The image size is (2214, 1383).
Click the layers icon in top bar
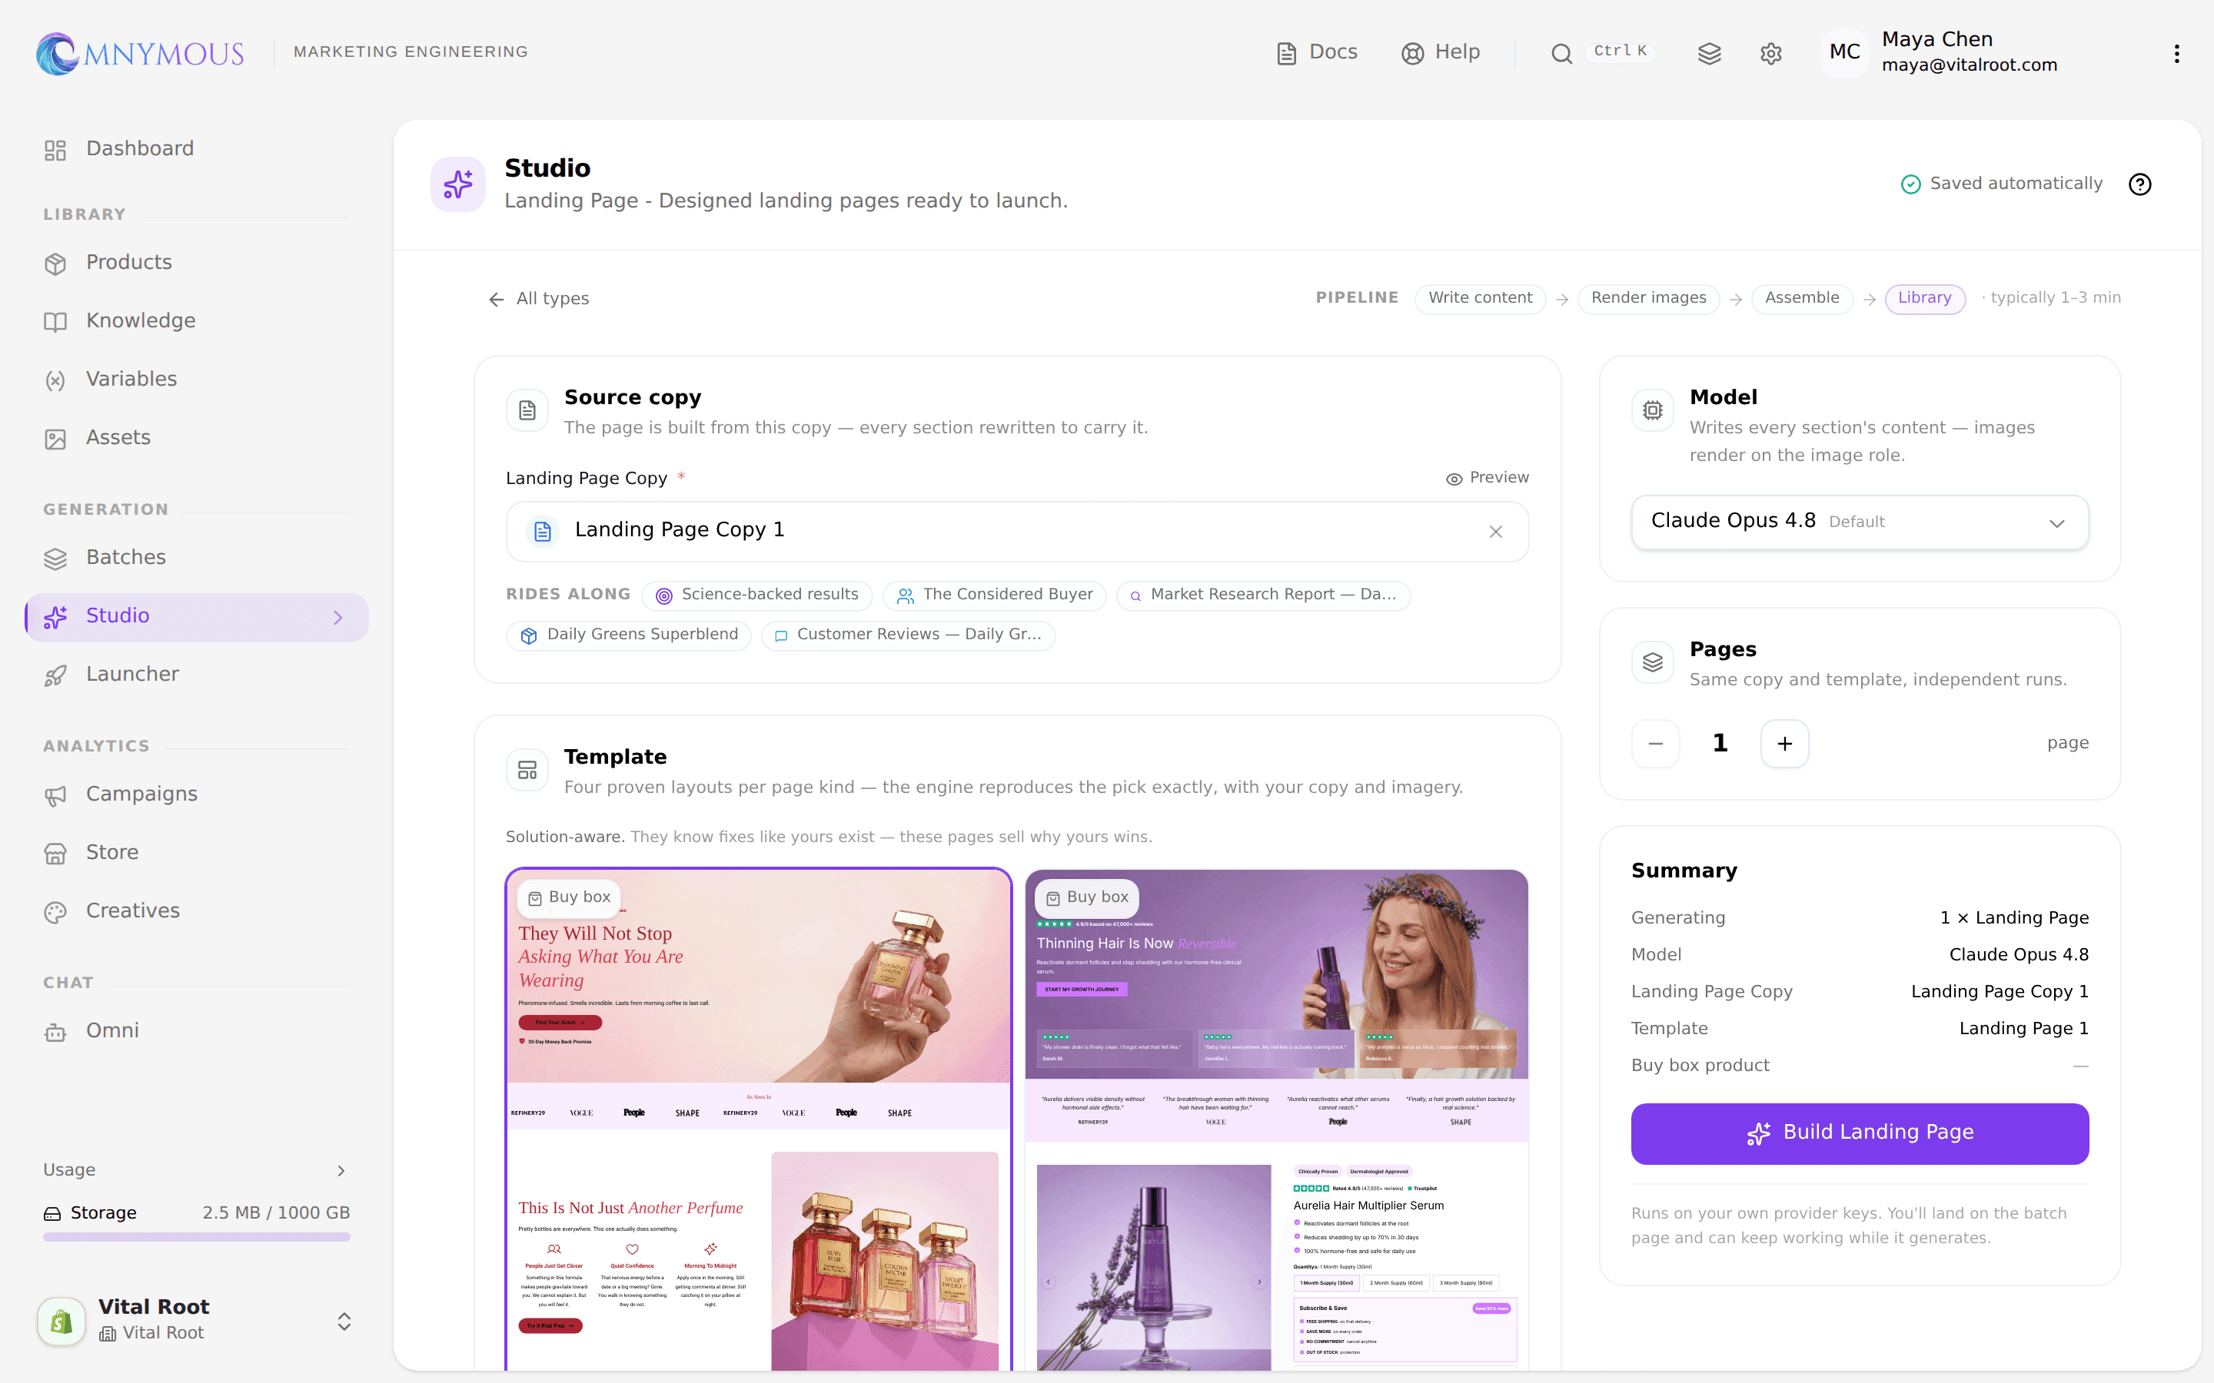click(x=1709, y=53)
